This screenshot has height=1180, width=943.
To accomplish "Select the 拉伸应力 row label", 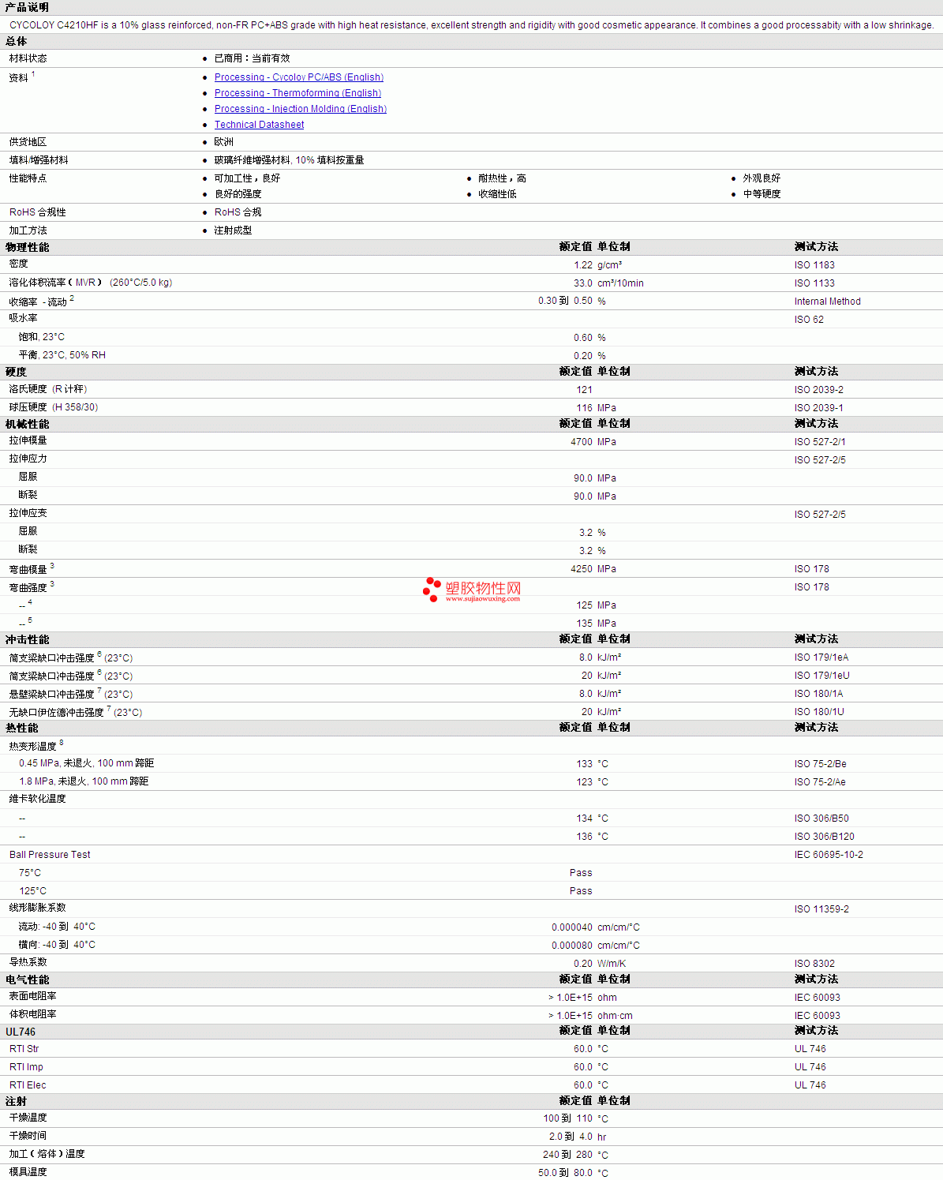I will [x=28, y=459].
